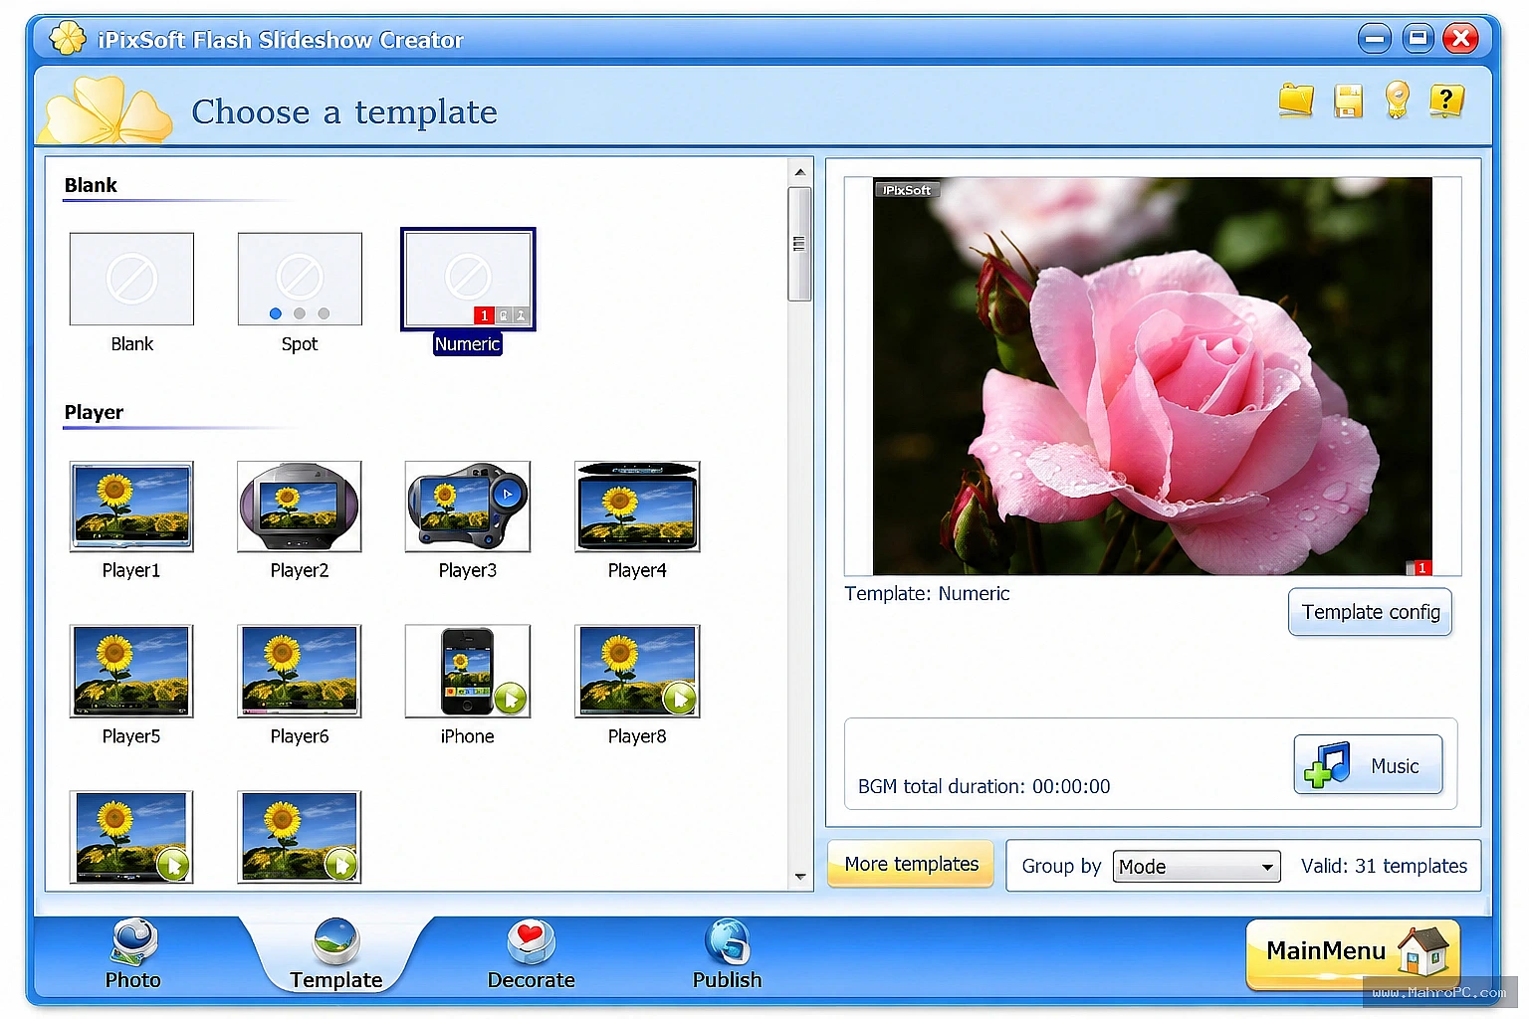Choose the Player1 template
Image resolution: width=1529 pixels, height=1019 pixels.
click(131, 507)
